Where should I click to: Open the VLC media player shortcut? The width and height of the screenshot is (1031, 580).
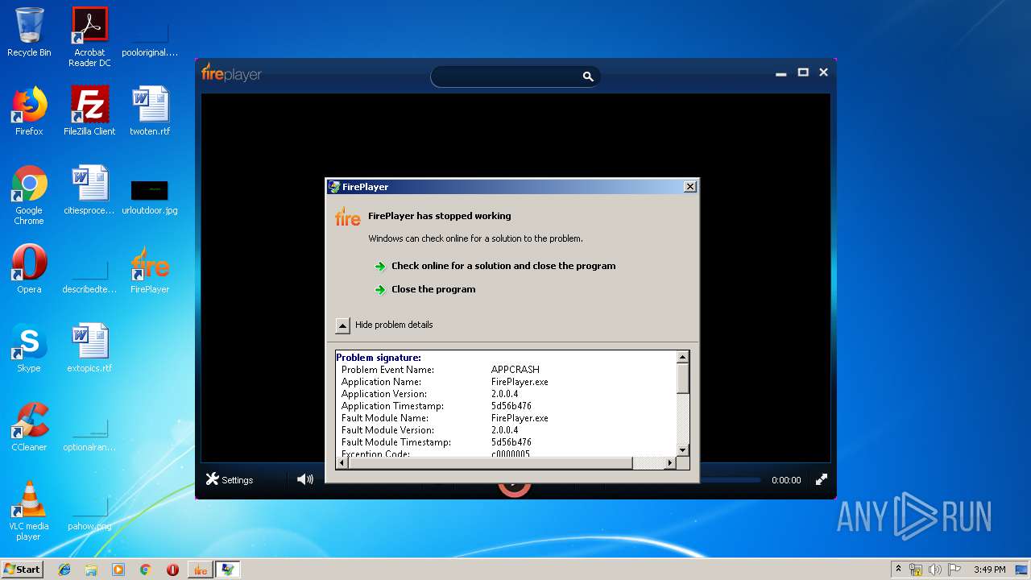tap(29, 510)
